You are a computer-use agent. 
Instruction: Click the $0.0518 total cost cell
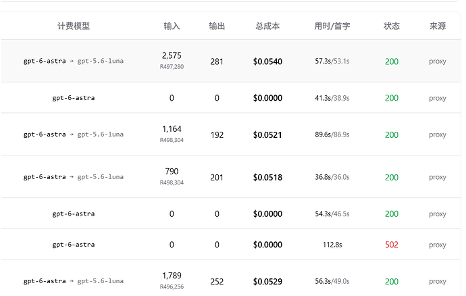tap(267, 177)
